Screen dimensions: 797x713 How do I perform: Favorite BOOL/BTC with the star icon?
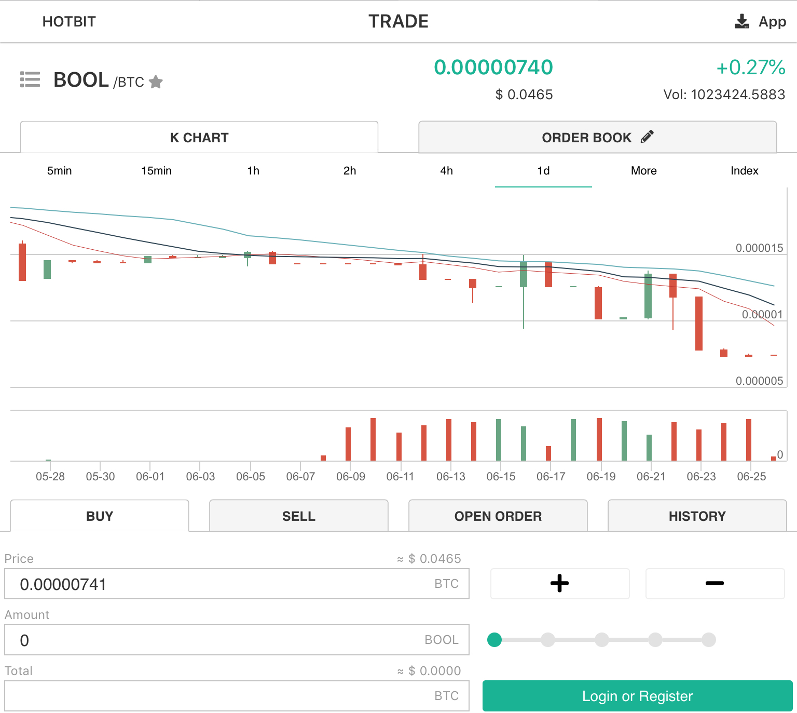pos(156,82)
